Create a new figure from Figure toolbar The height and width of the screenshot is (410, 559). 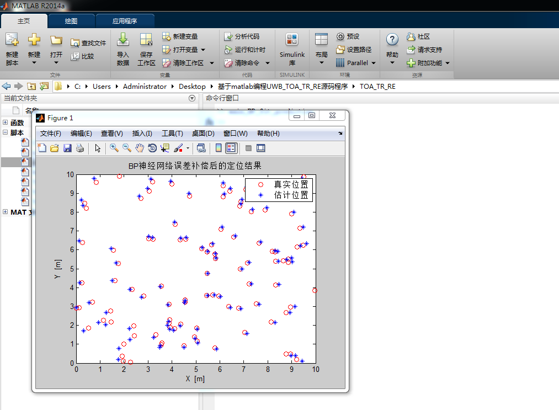[x=42, y=148]
